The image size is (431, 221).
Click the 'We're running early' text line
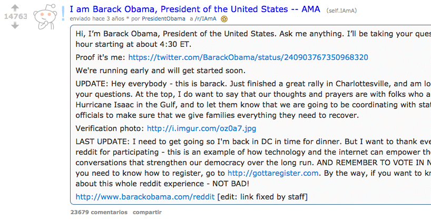tap(161, 71)
